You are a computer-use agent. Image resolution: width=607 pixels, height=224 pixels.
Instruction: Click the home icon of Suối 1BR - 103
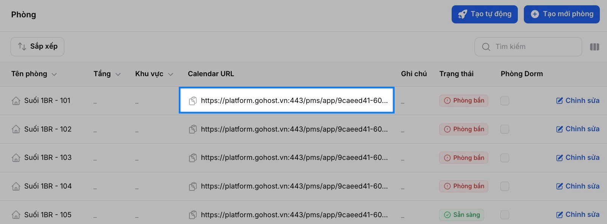point(16,158)
